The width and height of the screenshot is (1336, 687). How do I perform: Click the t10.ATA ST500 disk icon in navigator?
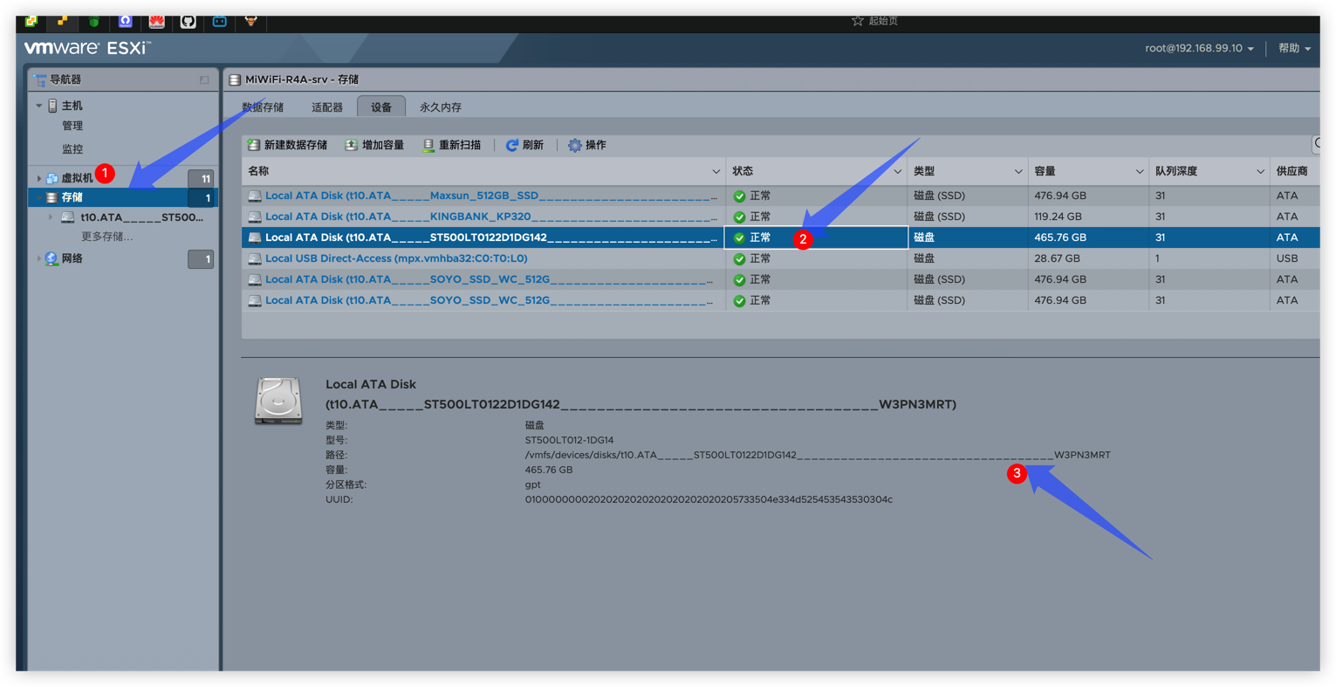point(68,217)
